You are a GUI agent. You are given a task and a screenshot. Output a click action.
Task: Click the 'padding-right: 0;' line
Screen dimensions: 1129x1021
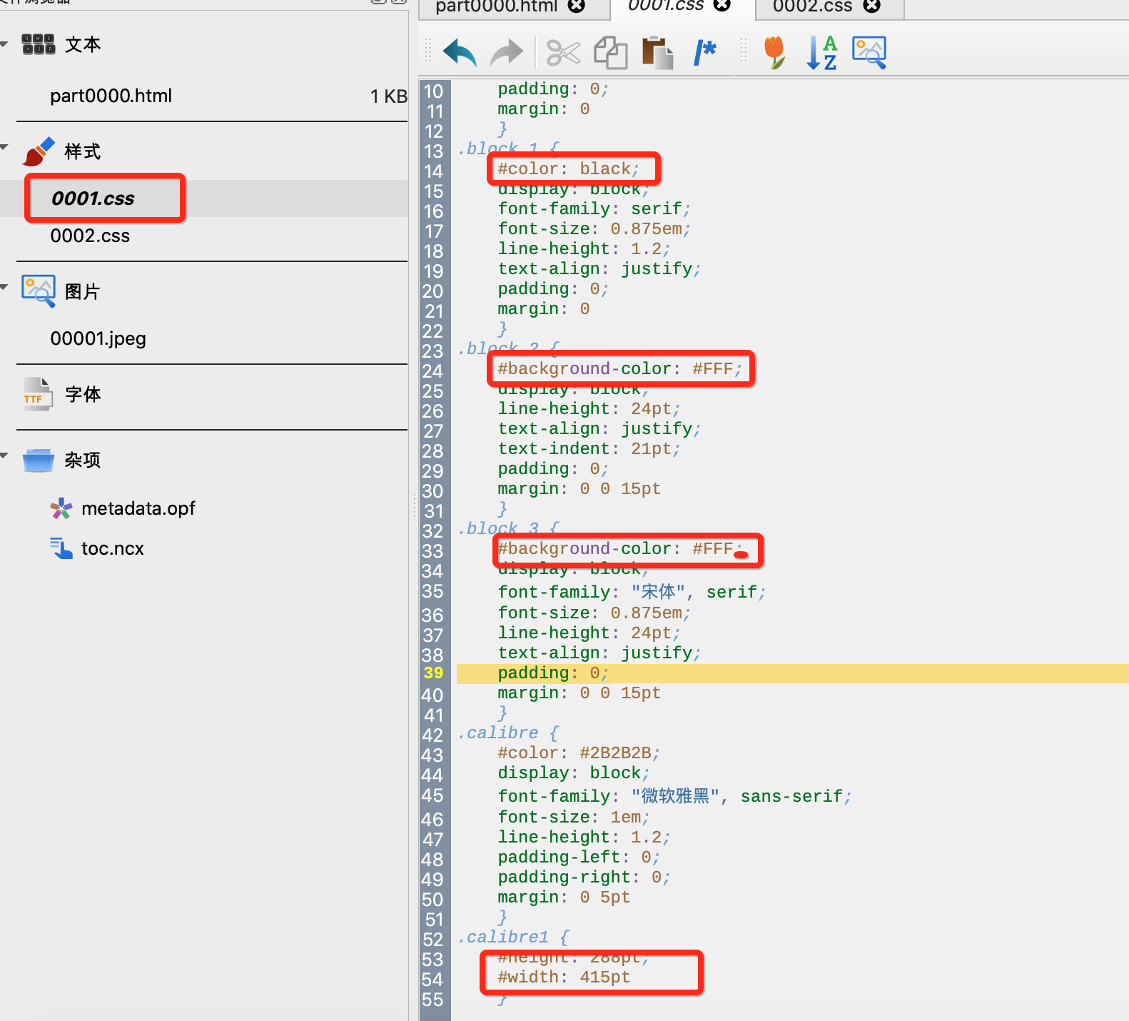click(x=584, y=877)
